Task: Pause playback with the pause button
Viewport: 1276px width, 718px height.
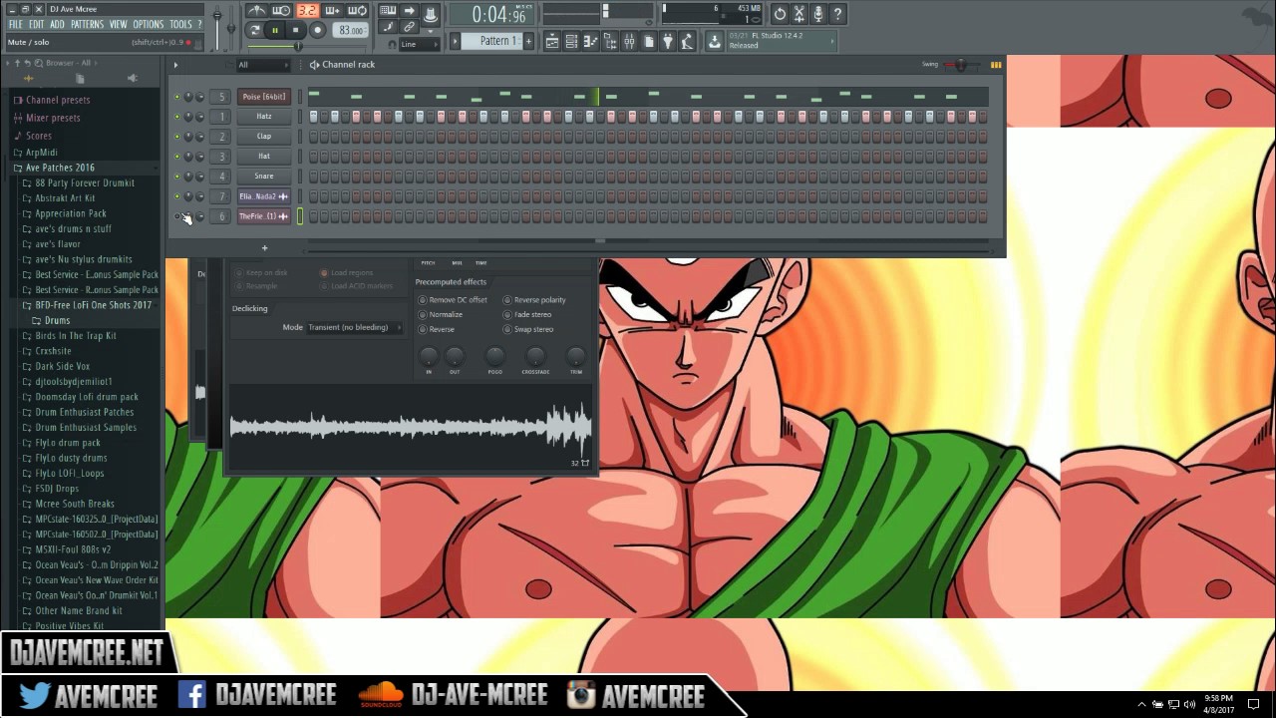Action: point(275,31)
